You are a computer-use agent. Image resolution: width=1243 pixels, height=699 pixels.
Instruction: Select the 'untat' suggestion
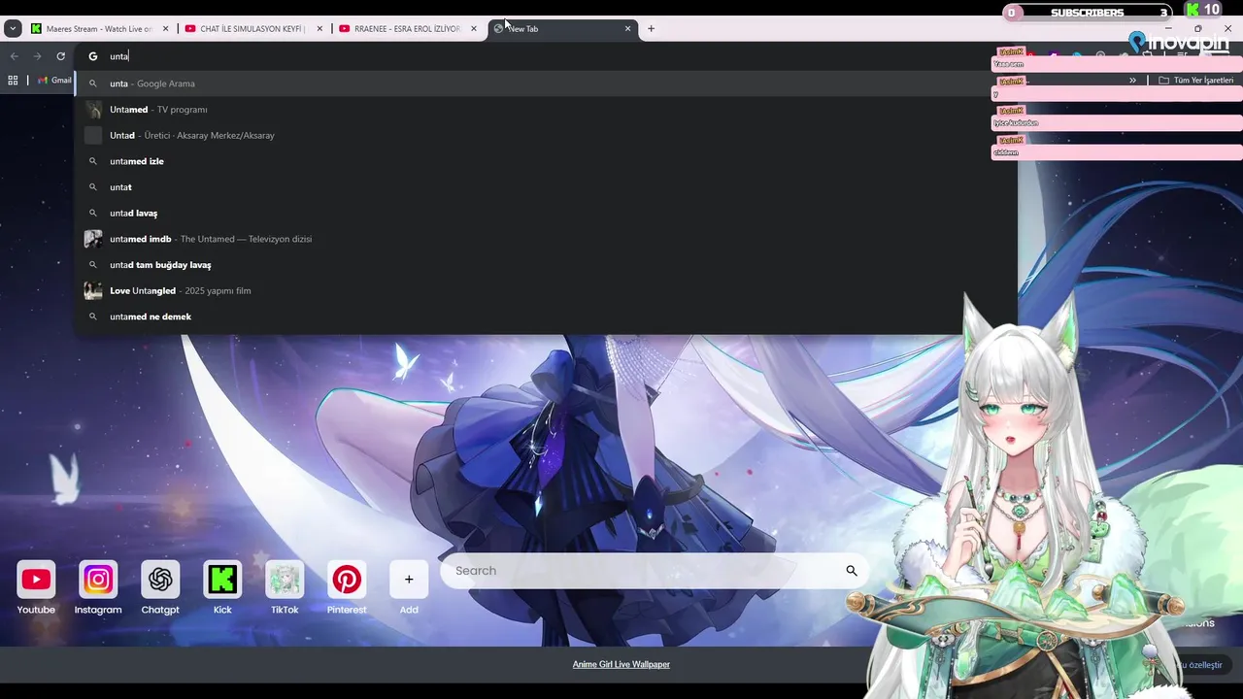point(546,187)
